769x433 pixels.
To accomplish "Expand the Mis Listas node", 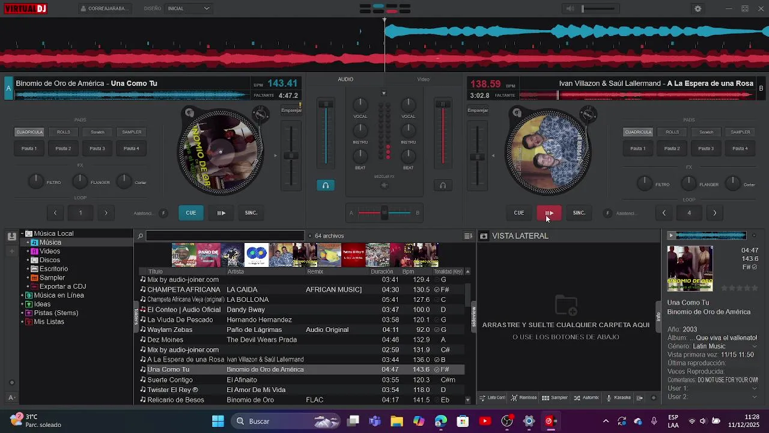I will [22, 322].
